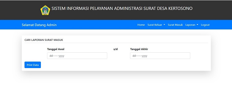Log out via the Logout link

click(x=205, y=25)
